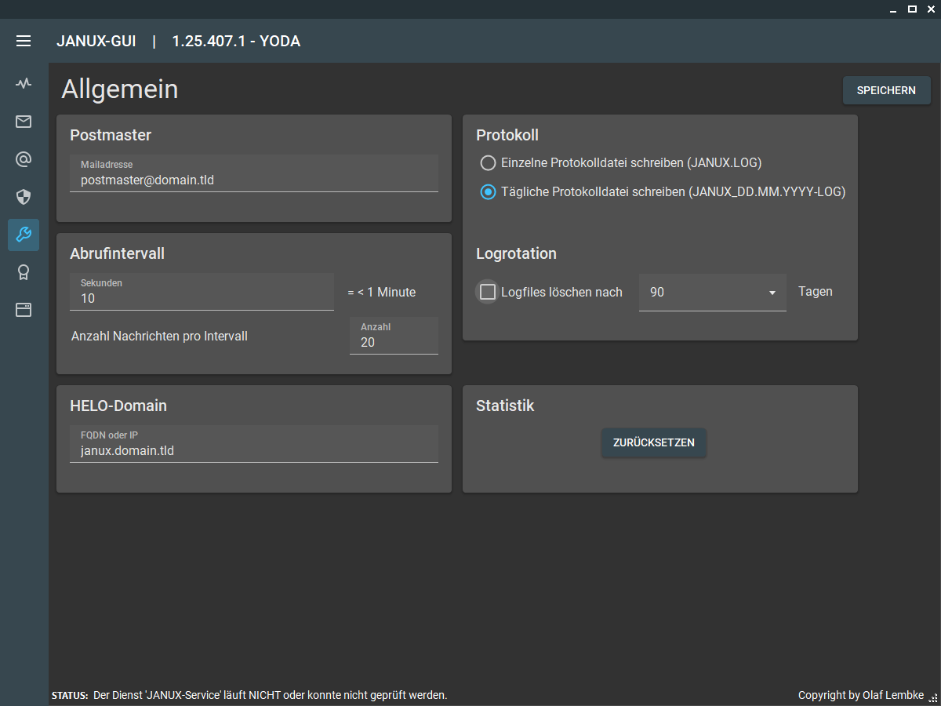Screen dimensions: 941x706
Task: Expand the 90 days dropdown
Action: [x=712, y=293]
